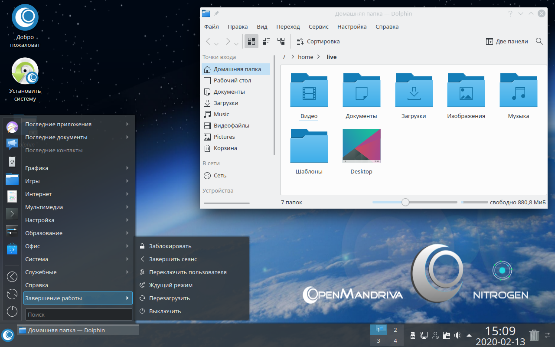Click the launcher Поиск search field
Viewport: 555px width, 347px height.
point(79,314)
